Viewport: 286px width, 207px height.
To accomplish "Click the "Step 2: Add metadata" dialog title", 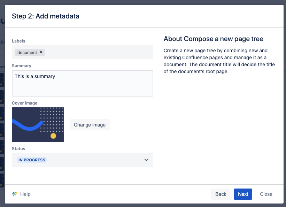I will [x=46, y=16].
